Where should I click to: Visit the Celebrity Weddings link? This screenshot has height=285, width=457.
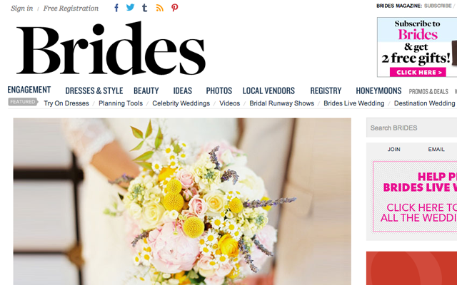pos(181,103)
